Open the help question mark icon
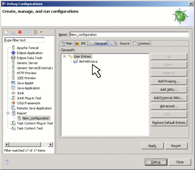 (7, 162)
